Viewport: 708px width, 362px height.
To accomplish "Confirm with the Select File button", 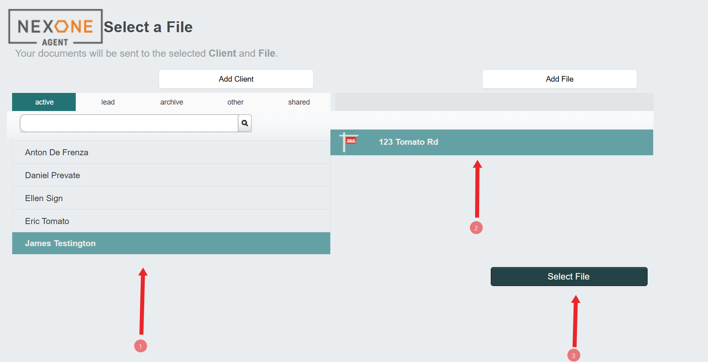I will pos(569,276).
